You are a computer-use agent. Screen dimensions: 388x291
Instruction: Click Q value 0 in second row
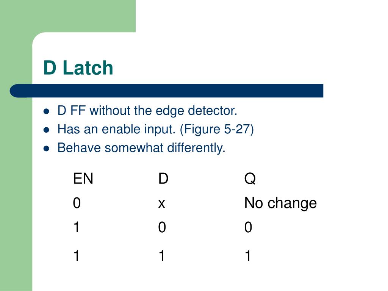(248, 227)
